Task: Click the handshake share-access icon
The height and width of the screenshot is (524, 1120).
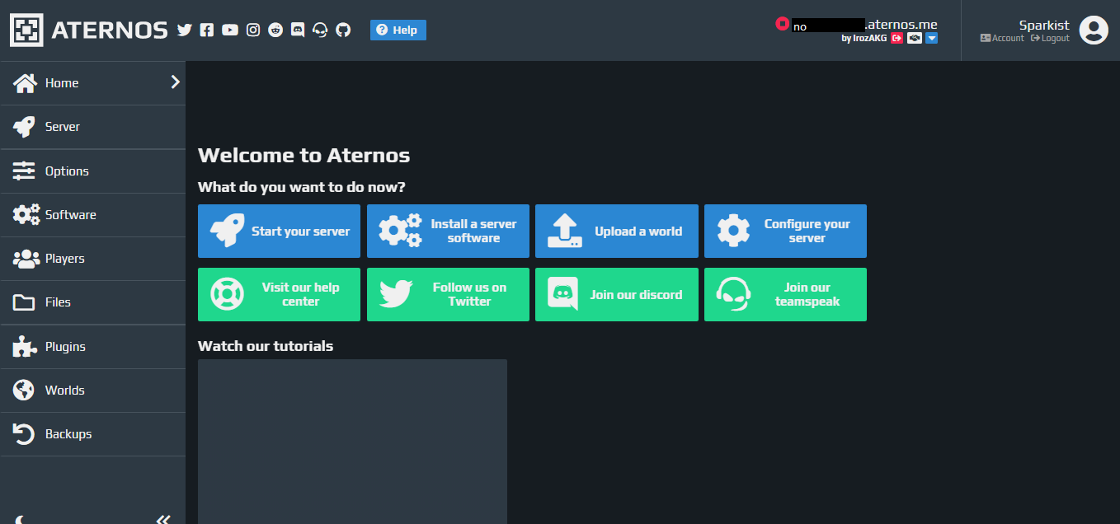Action: [915, 38]
